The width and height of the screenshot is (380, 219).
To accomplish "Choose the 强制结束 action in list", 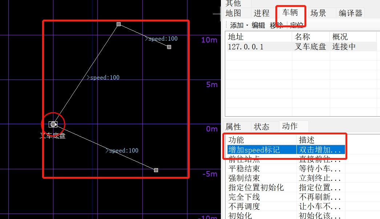I will click(244, 178).
